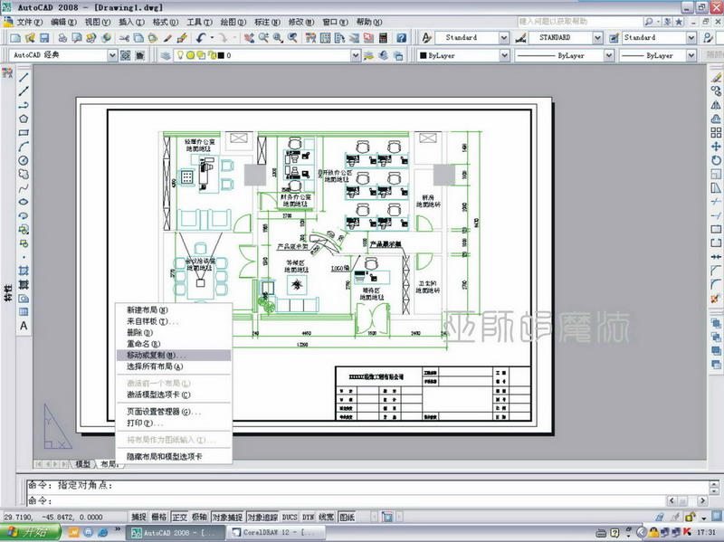This screenshot has width=724, height=542.
Task: Click the Move modify tool
Action: tap(716, 147)
